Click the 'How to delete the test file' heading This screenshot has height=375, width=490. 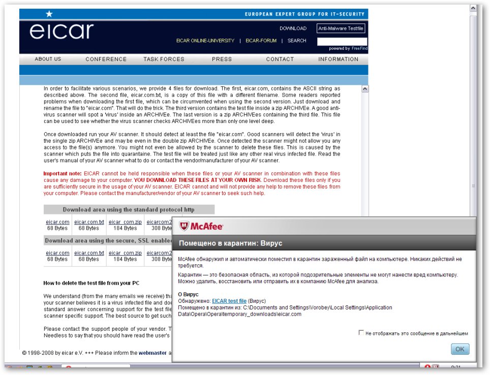click(x=91, y=283)
